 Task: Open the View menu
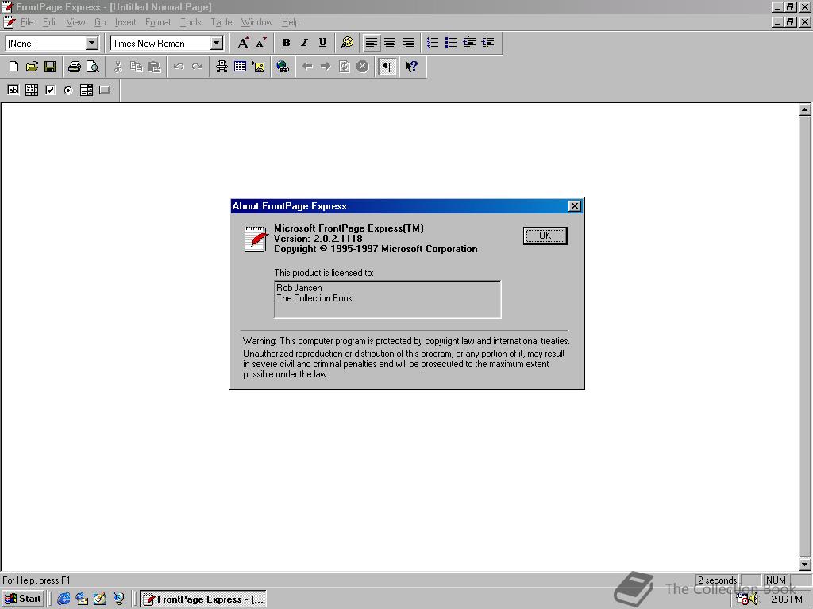point(75,22)
